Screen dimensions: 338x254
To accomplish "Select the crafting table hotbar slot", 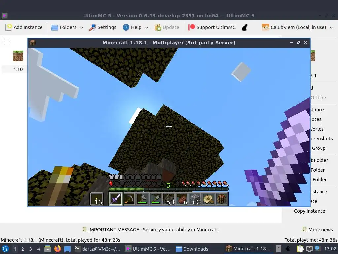I will [x=221, y=199].
